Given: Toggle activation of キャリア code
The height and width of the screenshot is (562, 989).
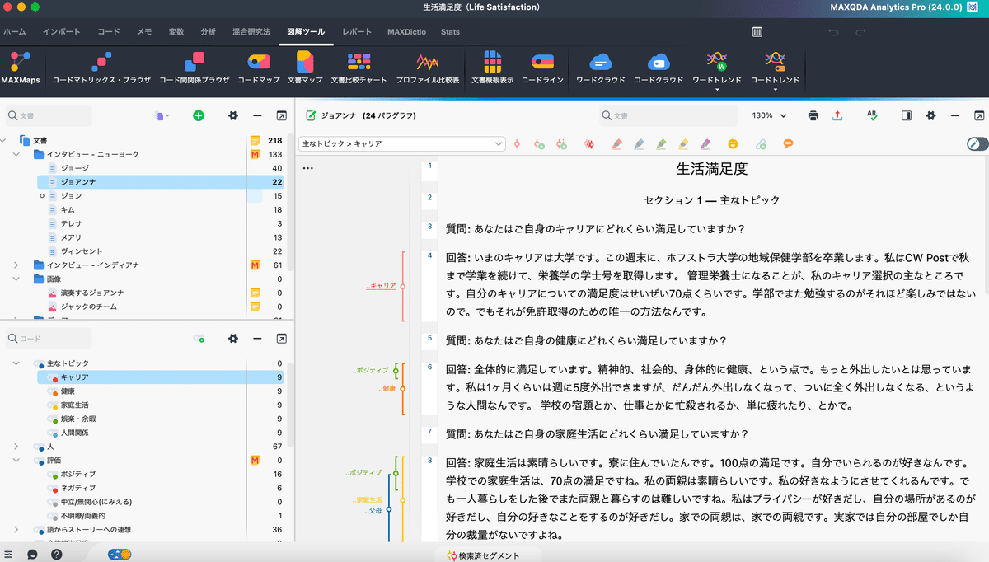Looking at the screenshot, I should click(53, 377).
